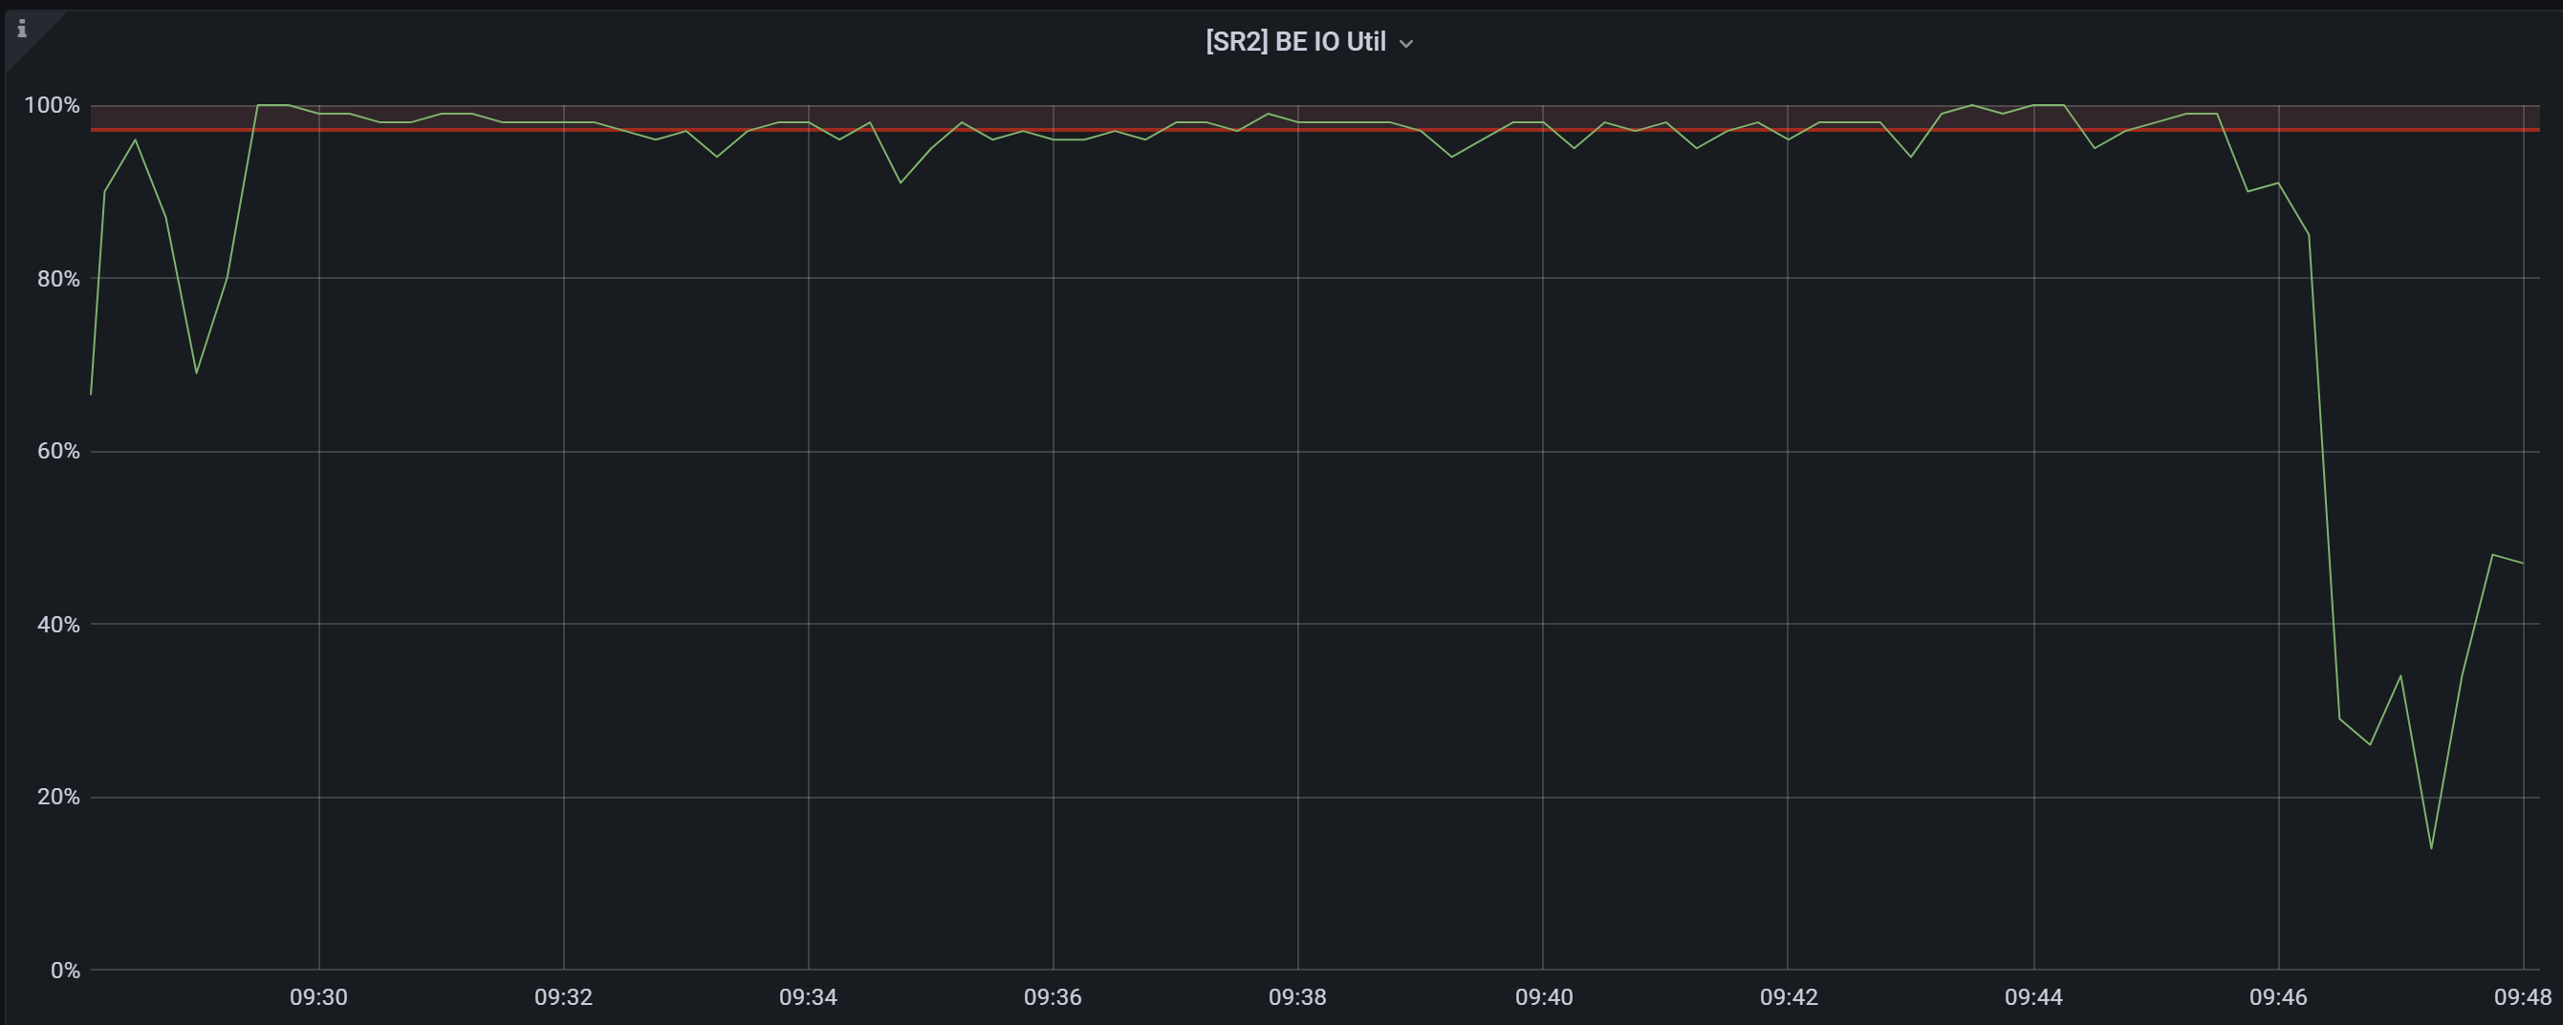Click the panel info icon
This screenshot has width=2563, height=1025.
[22, 29]
